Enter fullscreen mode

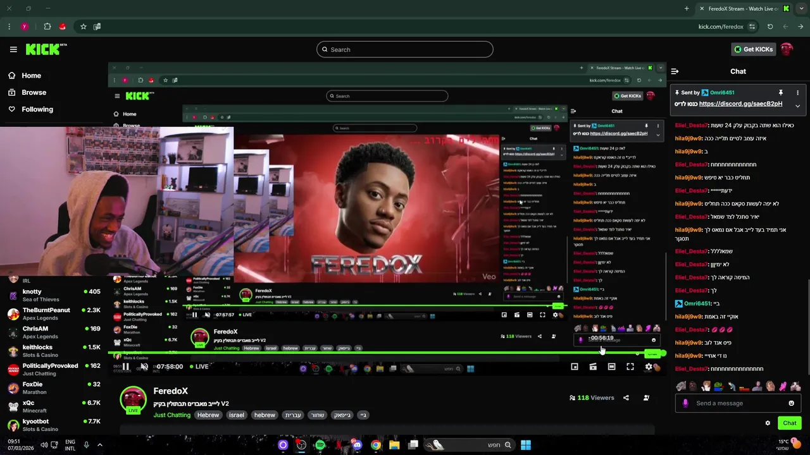point(630,367)
